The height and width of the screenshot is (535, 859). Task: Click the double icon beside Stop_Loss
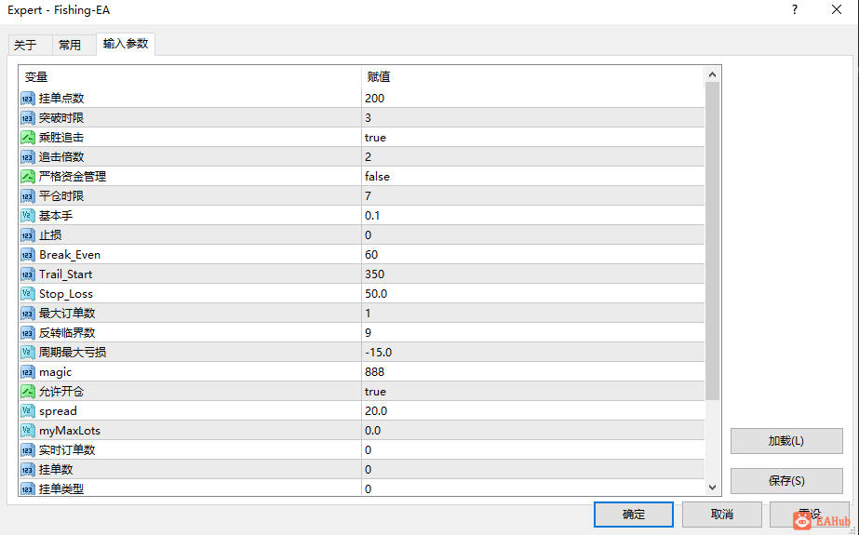27,294
